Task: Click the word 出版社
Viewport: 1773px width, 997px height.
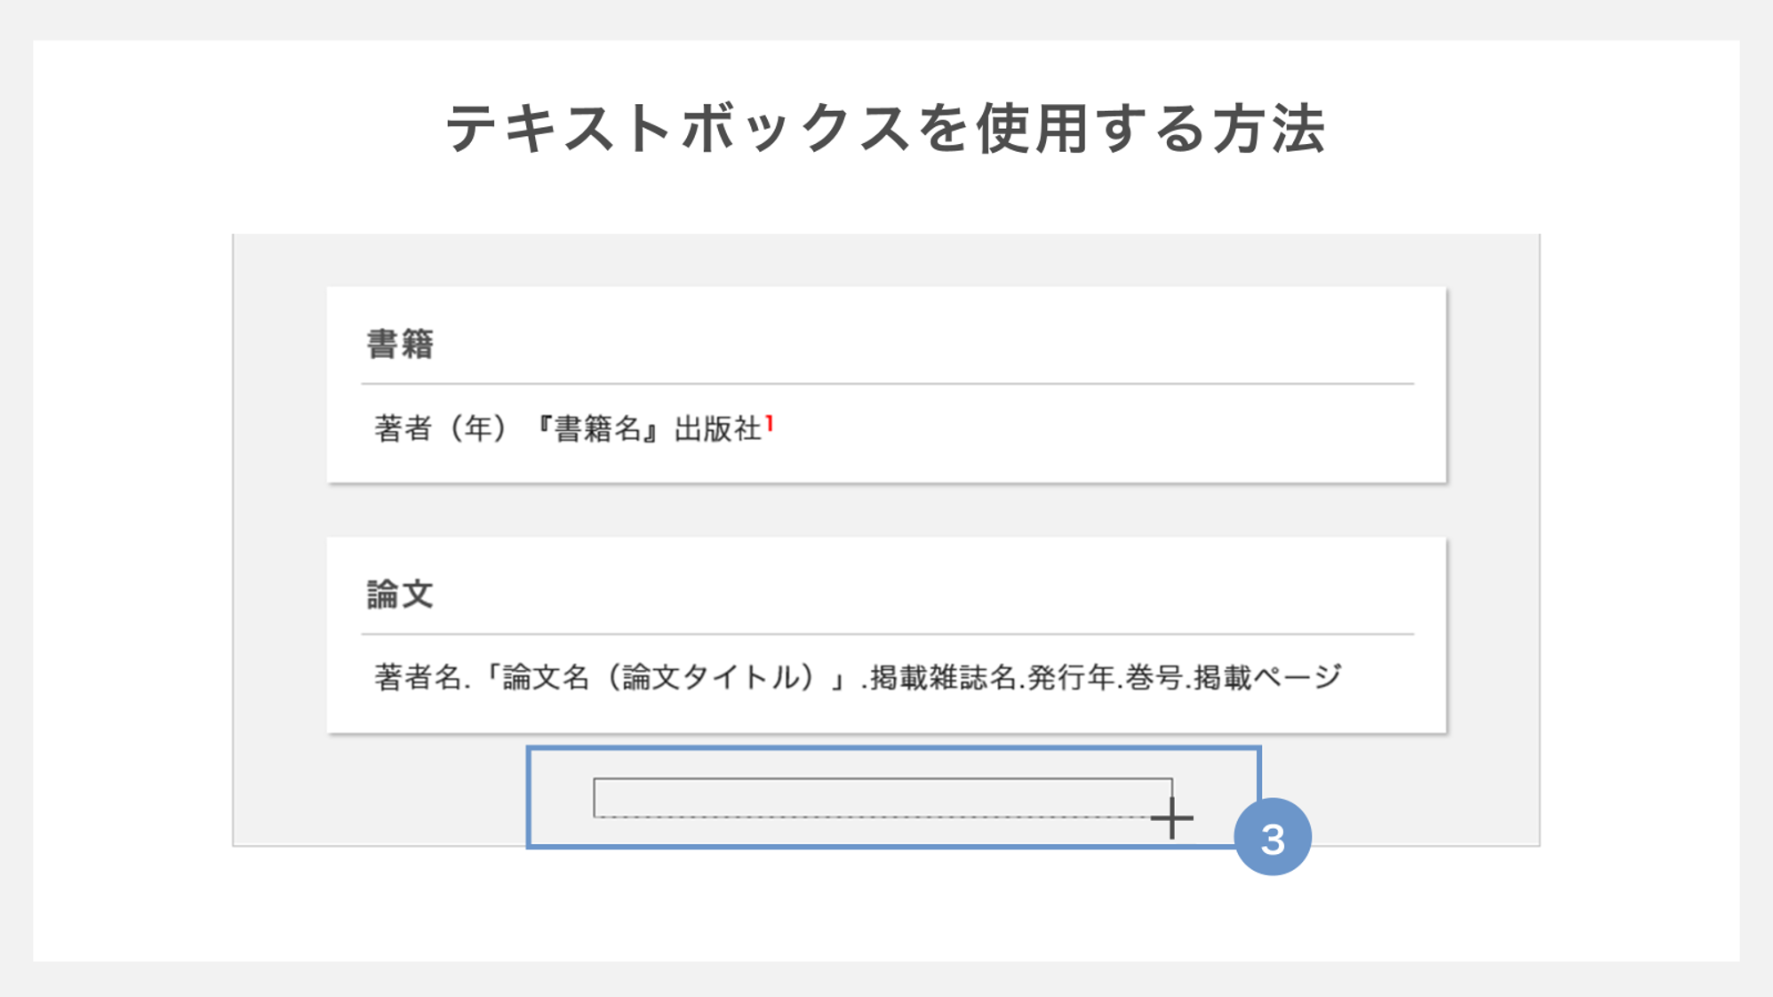Action: [717, 429]
